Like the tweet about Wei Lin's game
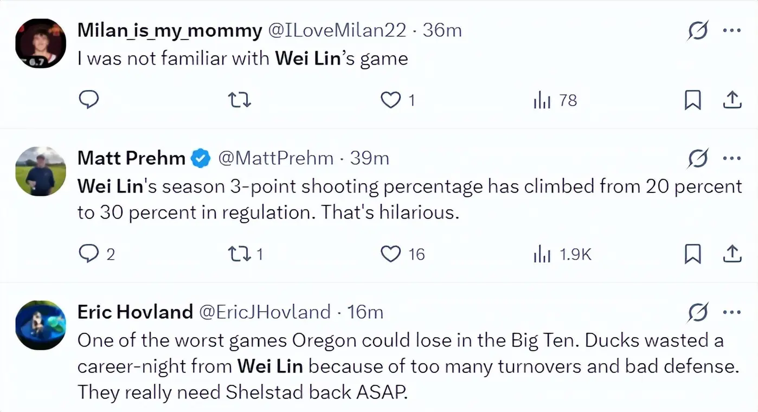 coord(390,100)
